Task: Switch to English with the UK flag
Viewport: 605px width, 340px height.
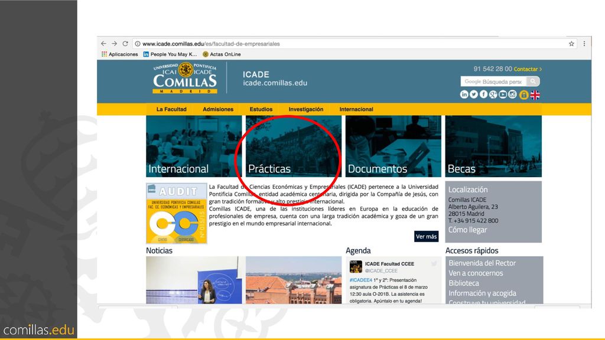Action: coord(535,95)
